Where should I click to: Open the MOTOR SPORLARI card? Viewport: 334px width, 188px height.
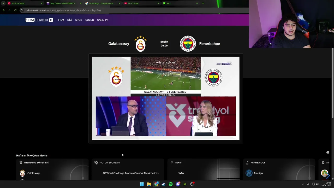[128, 169]
